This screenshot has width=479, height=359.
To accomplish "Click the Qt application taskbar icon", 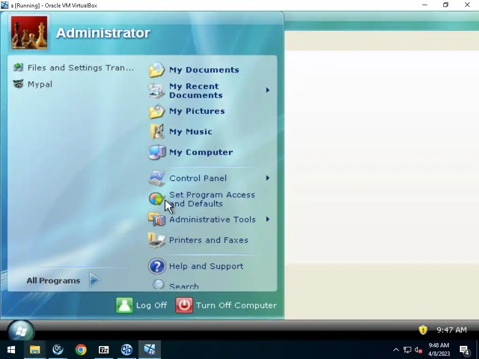I will (58, 350).
